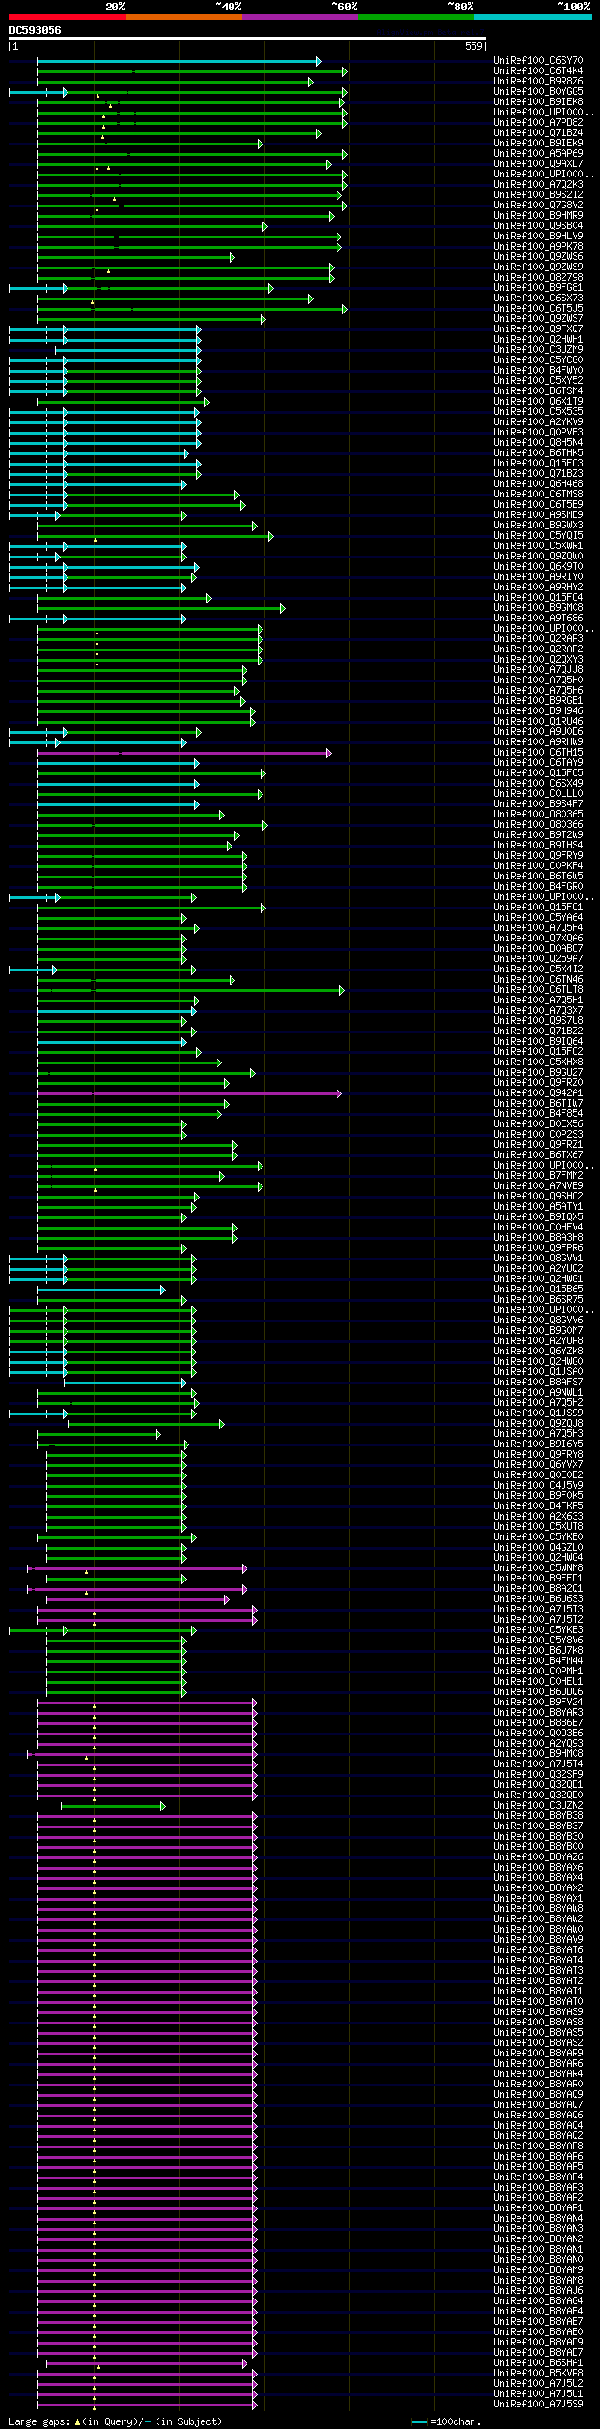Select the UniRef100_B9RGB1 label
This screenshot has height=2429, width=600.
(538, 701)
